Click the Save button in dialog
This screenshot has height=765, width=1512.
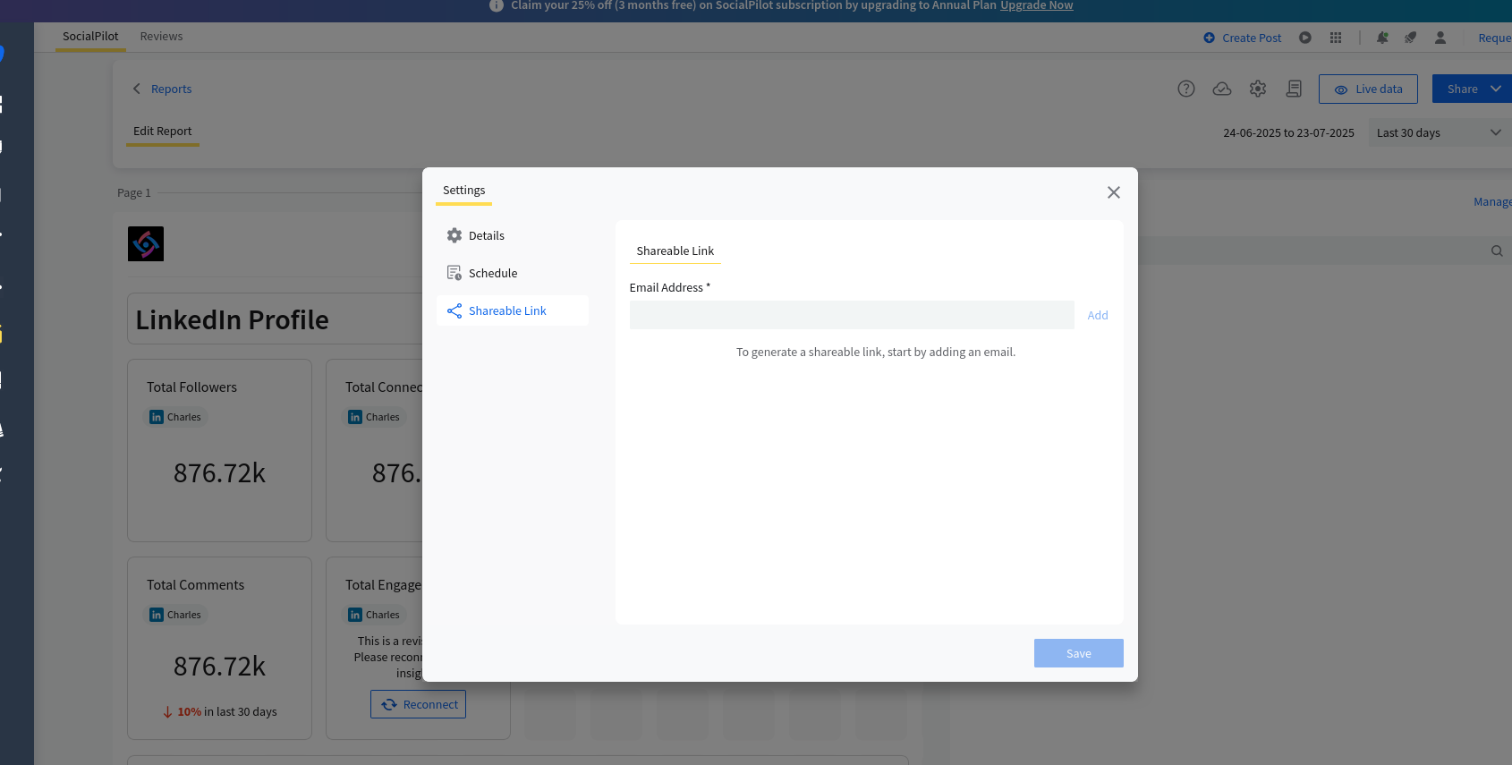(1079, 653)
